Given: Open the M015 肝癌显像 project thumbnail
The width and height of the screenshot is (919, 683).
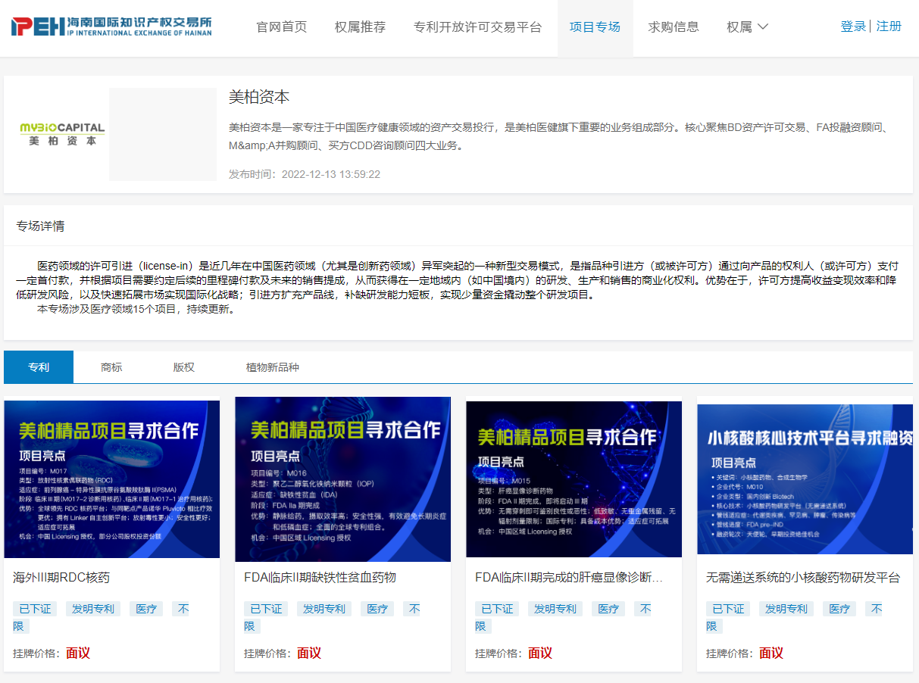Looking at the screenshot, I should click(x=574, y=479).
